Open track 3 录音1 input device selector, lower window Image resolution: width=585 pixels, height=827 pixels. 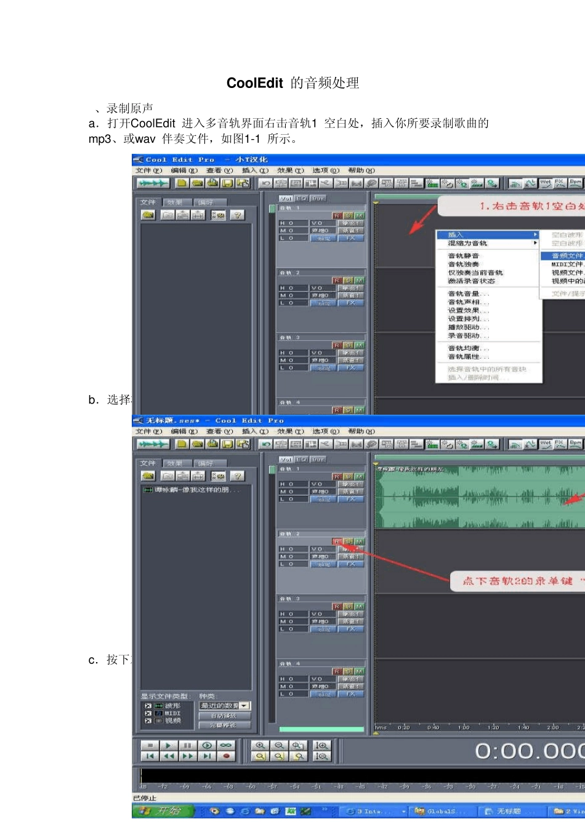350,621
